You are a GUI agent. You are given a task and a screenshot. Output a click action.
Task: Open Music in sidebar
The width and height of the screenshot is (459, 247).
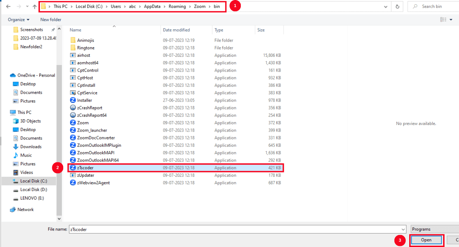click(x=26, y=155)
